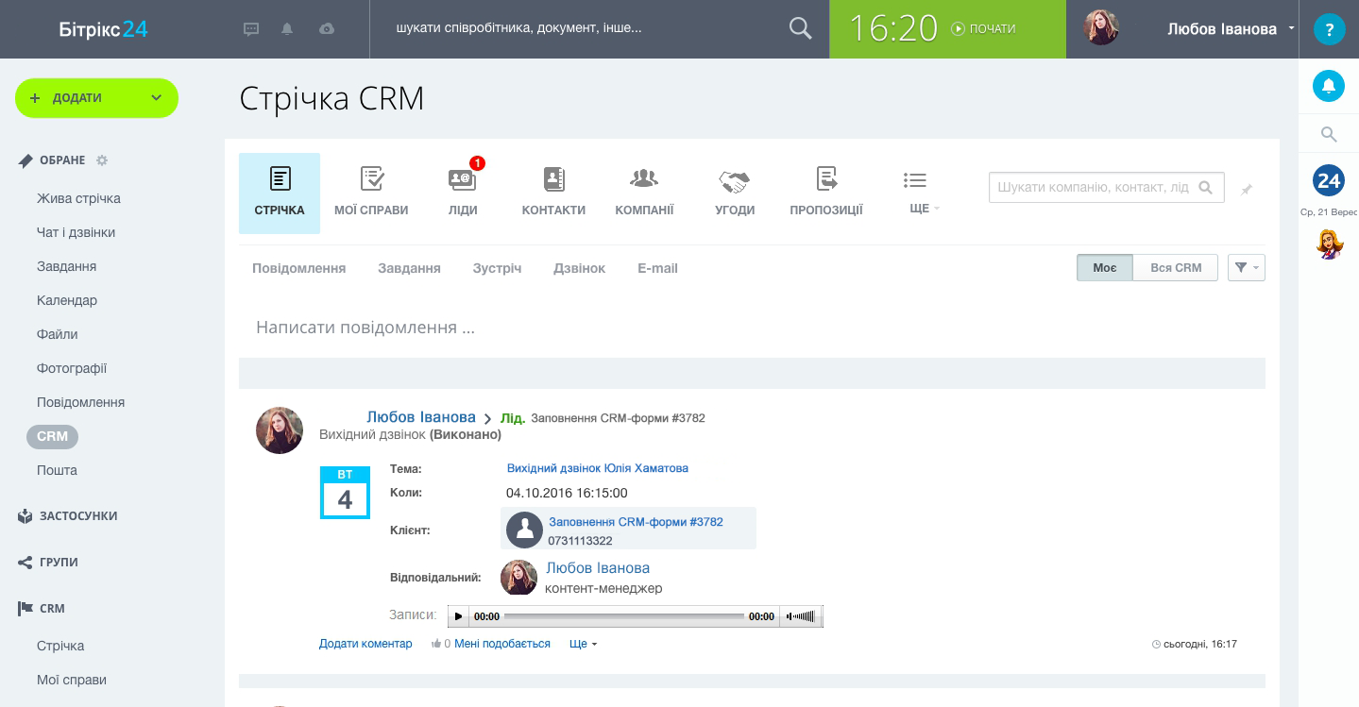
Task: Open Заповнення CRM-форми #3782 client link
Action: point(636,522)
